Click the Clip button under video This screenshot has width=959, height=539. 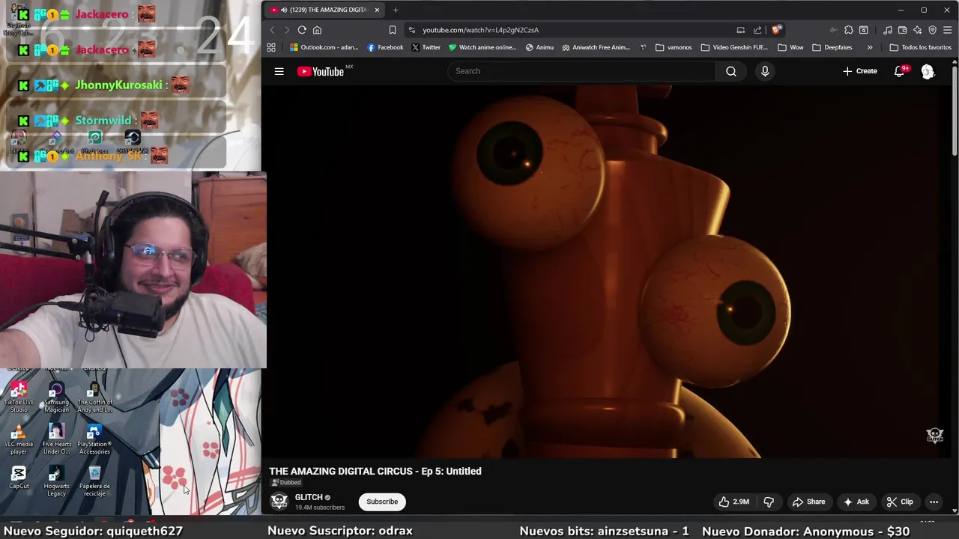899,502
